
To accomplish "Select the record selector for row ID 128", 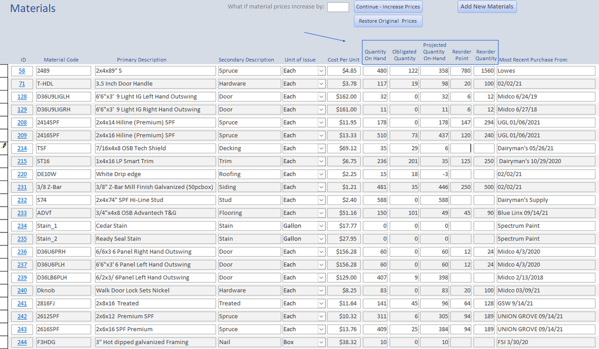I will (x=5, y=97).
